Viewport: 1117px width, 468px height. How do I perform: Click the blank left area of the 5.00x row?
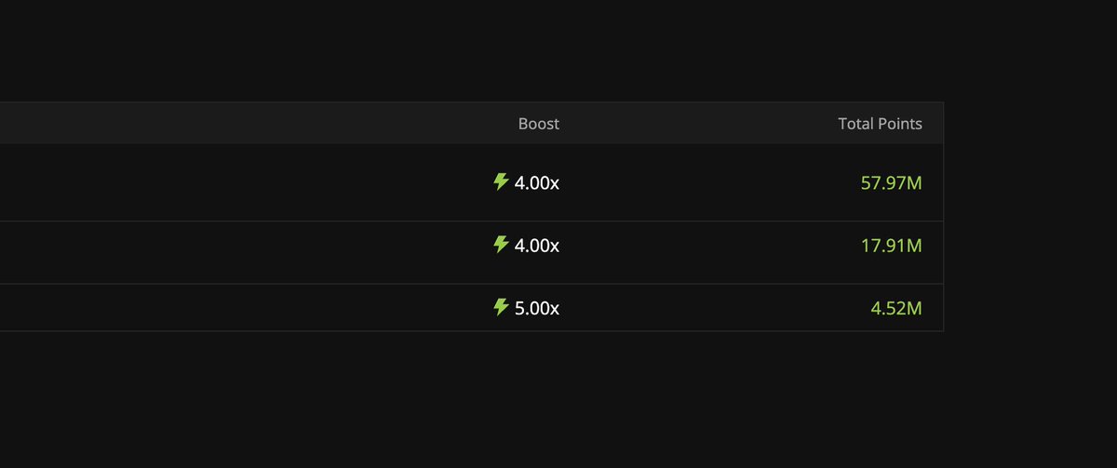tap(140, 308)
